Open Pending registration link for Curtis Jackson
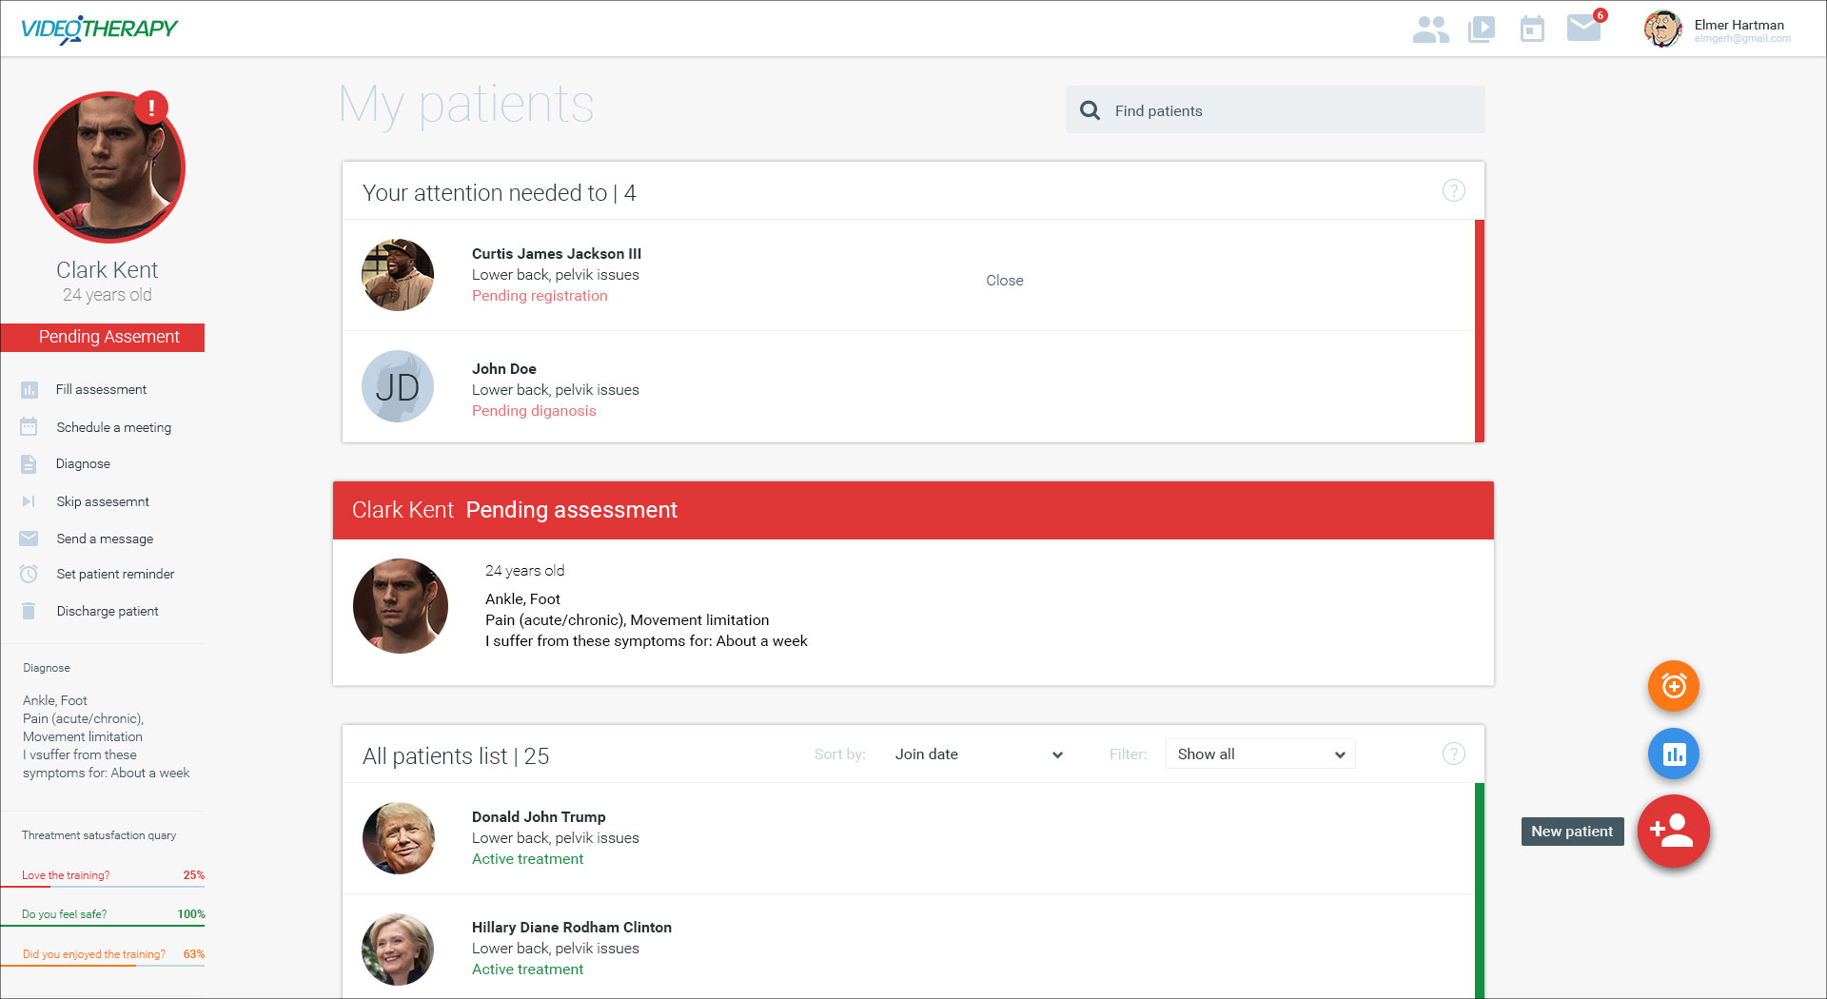 coord(540,296)
